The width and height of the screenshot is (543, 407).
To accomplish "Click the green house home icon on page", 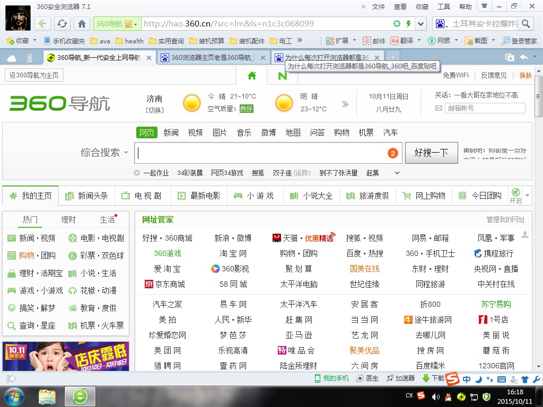I will point(252,75).
